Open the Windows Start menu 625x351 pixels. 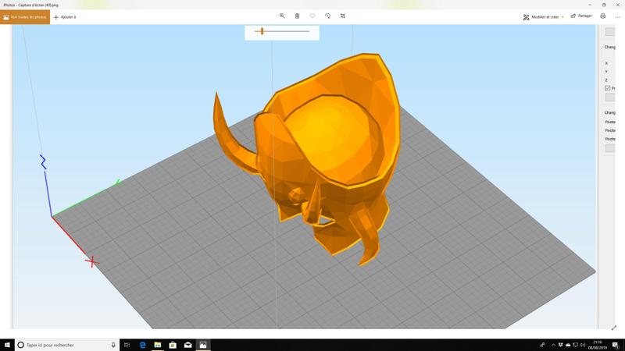click(7, 345)
